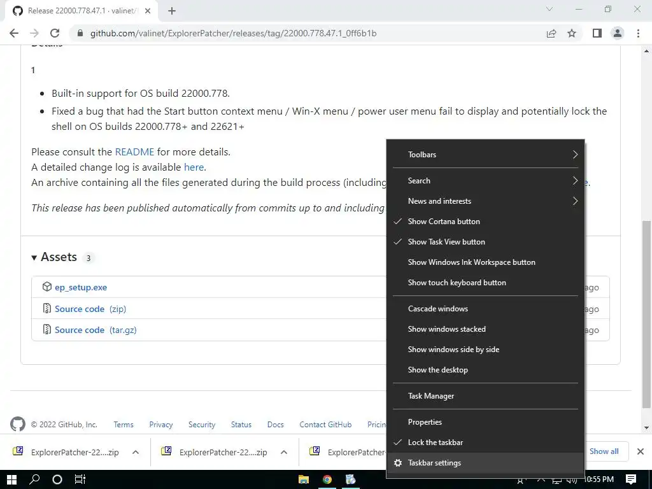Open the Chrome tab search chevron
The image size is (652, 489).
point(549,9)
